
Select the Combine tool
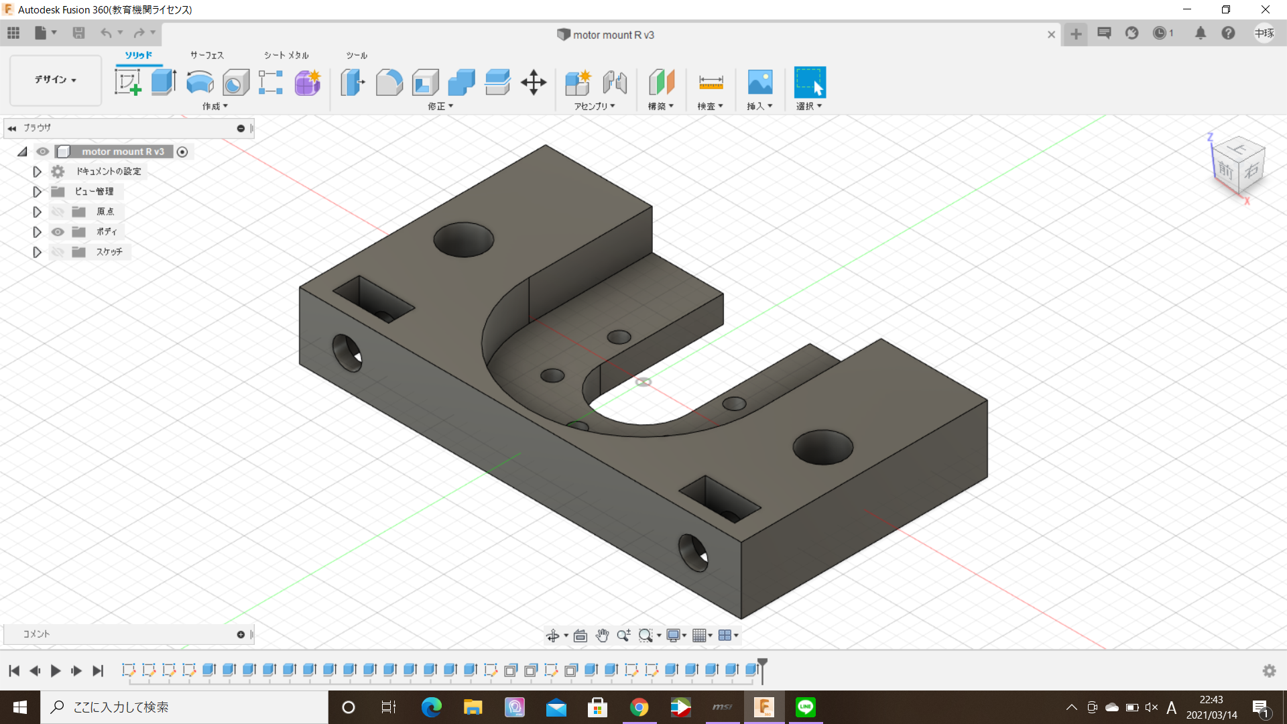coord(461,82)
